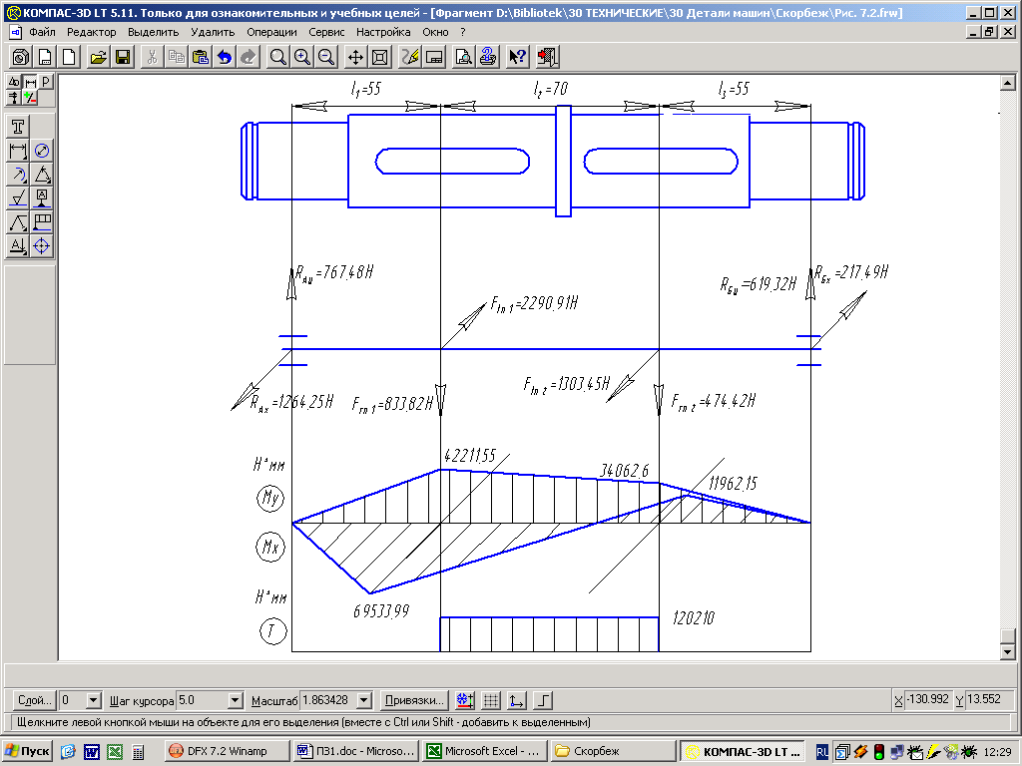Select the center mark crosshair tool
The height and width of the screenshot is (766, 1022).
42,246
